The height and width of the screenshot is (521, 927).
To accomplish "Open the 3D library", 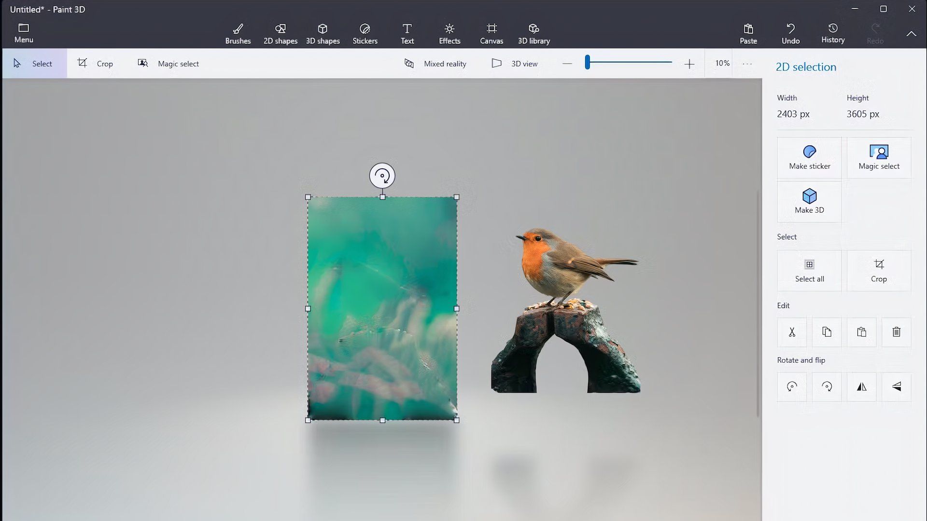I will click(x=534, y=34).
